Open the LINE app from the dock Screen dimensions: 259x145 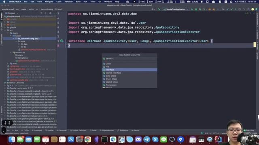(163, 140)
